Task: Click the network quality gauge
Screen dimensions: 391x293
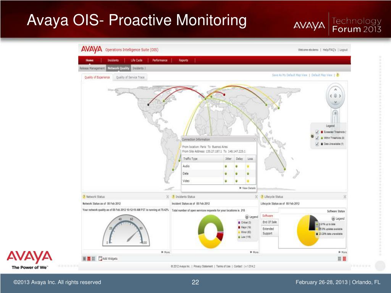Action: (x=126, y=231)
